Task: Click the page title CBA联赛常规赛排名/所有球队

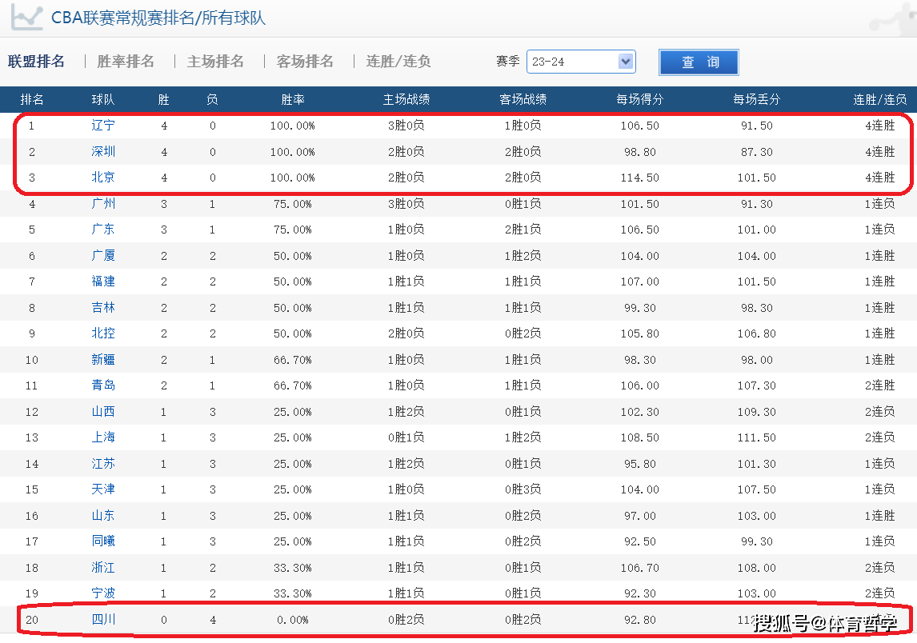Action: (x=158, y=18)
